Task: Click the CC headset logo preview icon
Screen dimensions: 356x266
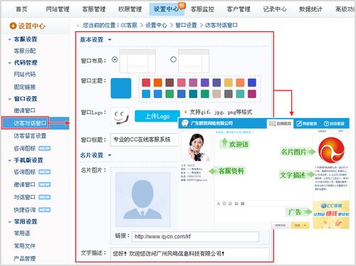Action: tap(120, 117)
